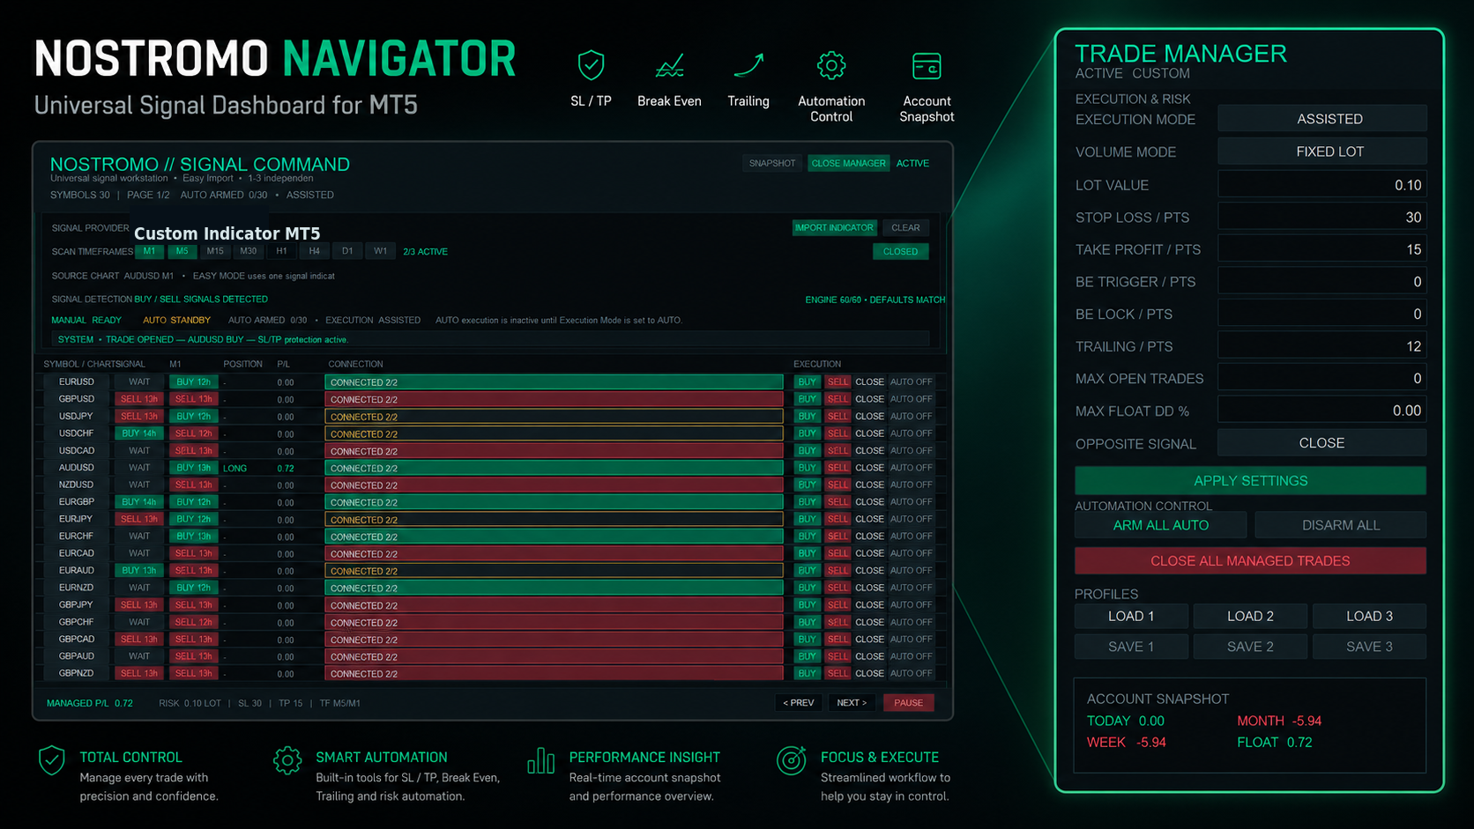The width and height of the screenshot is (1474, 829).
Task: Click the LONG position cell for AUDUSD
Action: [x=235, y=468]
